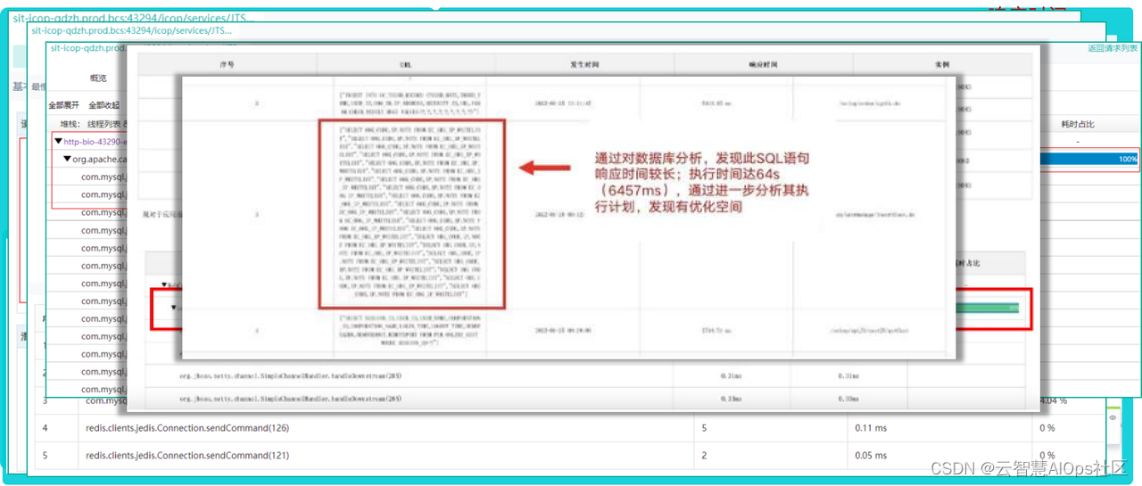Collapse the org.apache.ca tree node
Image resolution: width=1142 pixels, height=486 pixels.
pyautogui.click(x=67, y=159)
